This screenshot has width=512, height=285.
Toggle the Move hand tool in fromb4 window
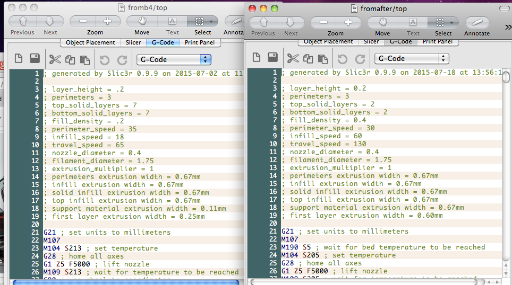[142, 21]
